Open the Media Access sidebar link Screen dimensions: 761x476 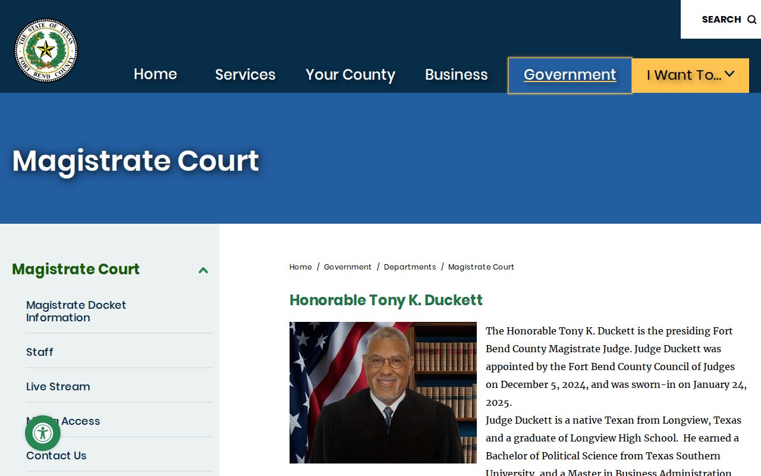click(x=63, y=421)
